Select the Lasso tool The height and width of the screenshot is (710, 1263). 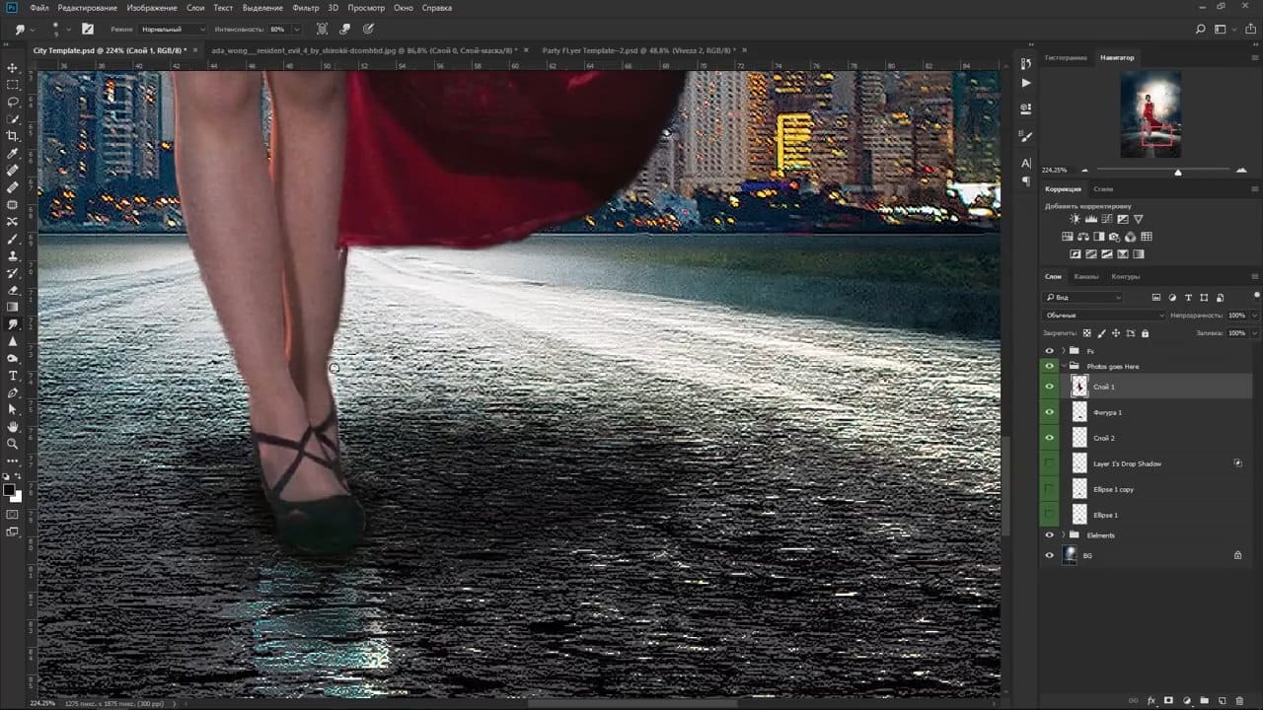[x=13, y=102]
